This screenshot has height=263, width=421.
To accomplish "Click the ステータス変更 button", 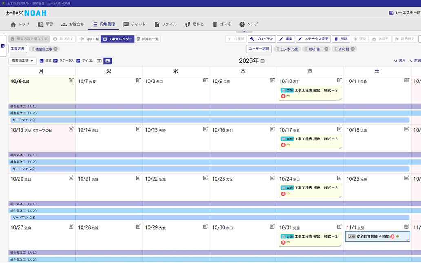I will 313,39.
